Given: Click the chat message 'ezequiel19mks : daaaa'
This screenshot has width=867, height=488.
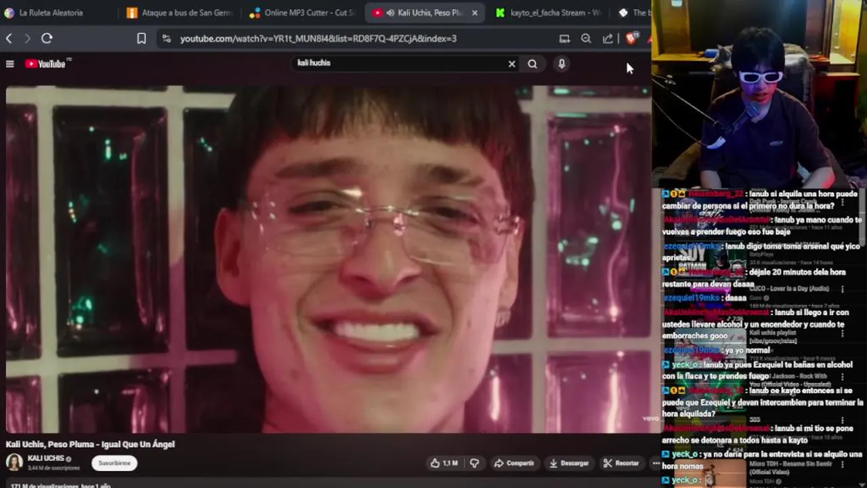Looking at the screenshot, I should point(704,298).
